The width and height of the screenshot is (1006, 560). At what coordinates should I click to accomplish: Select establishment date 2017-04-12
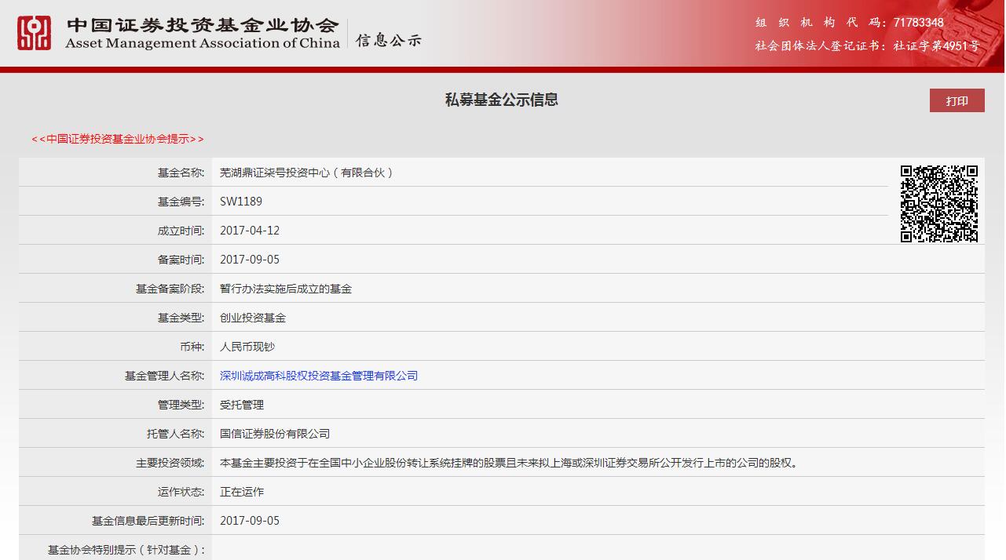point(250,231)
